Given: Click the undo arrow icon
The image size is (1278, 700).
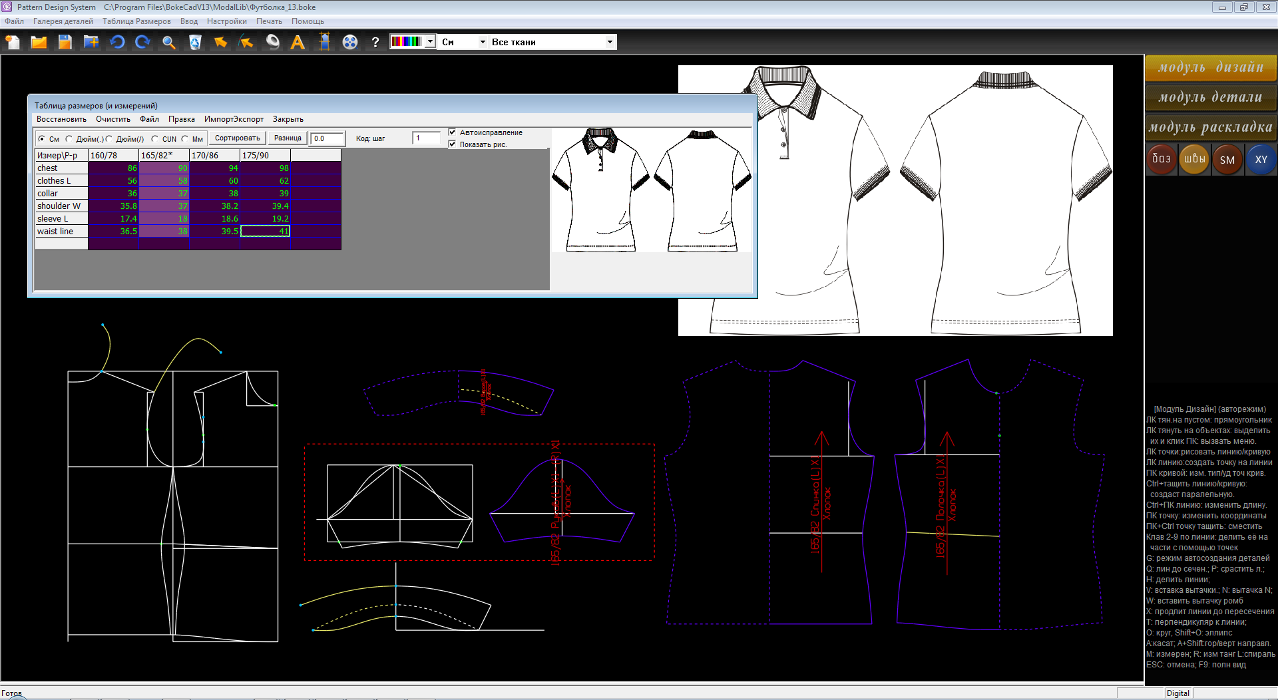Looking at the screenshot, I should tap(117, 43).
